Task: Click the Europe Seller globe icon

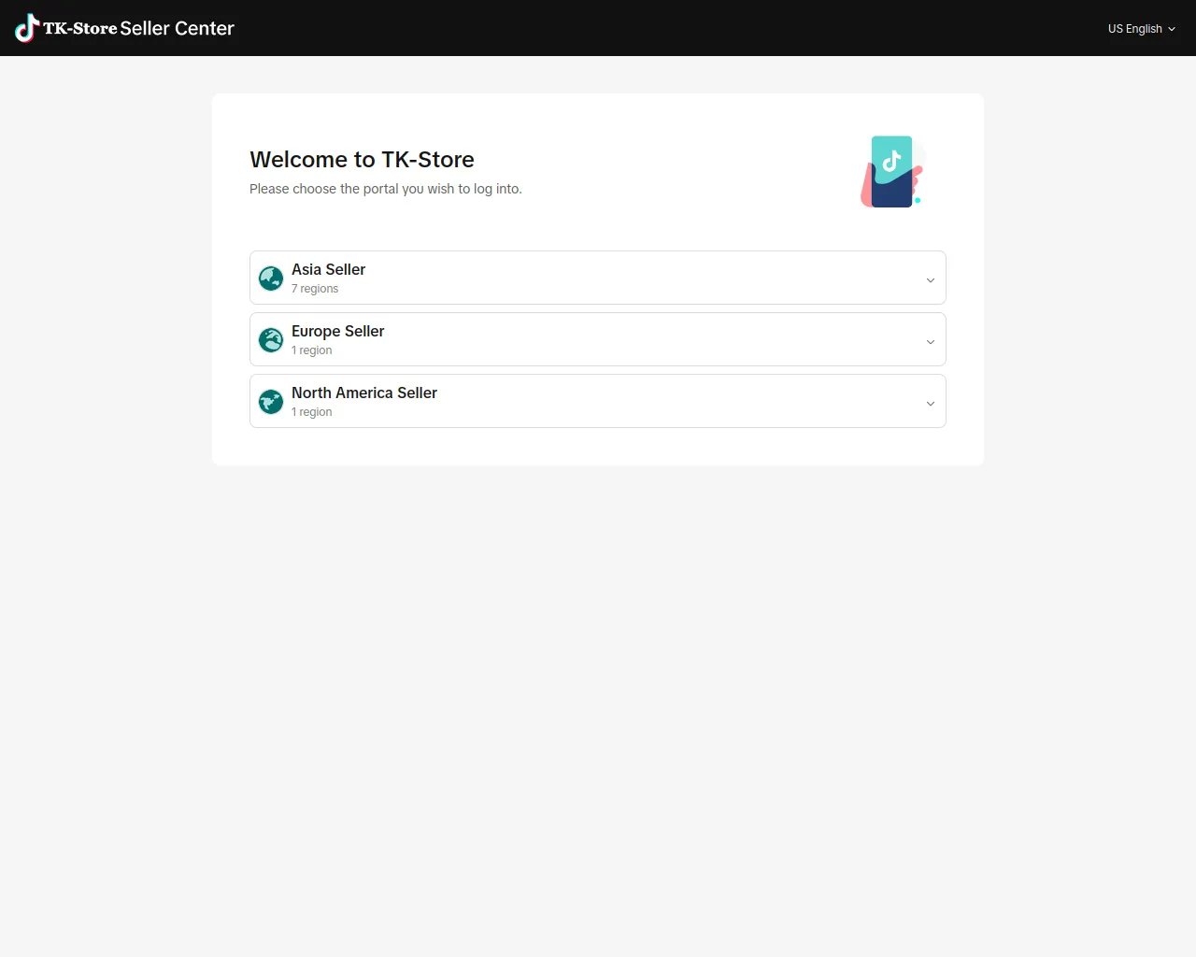Action: [271, 340]
